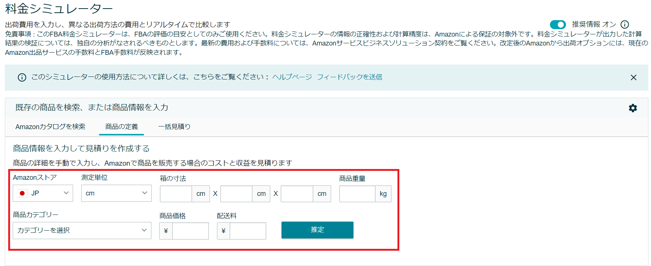Click the 商品カテゴリー label
The height and width of the screenshot is (266, 651).
(36, 215)
